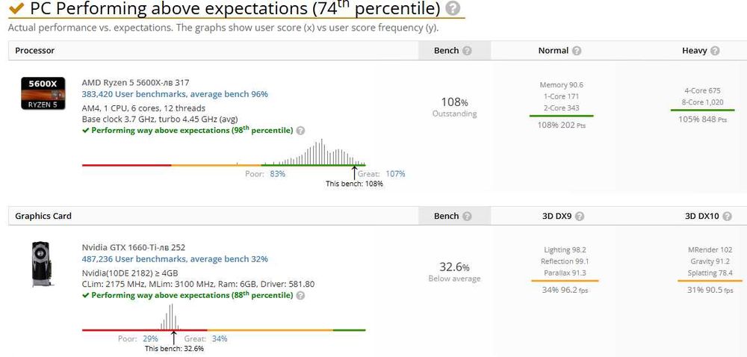Click help icon after processor 98th percentile text

pos(300,130)
